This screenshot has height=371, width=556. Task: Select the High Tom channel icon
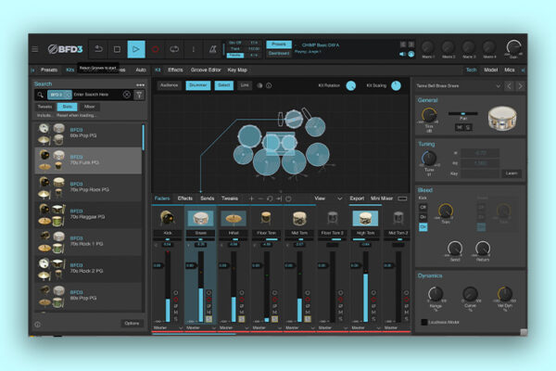pyautogui.click(x=365, y=218)
